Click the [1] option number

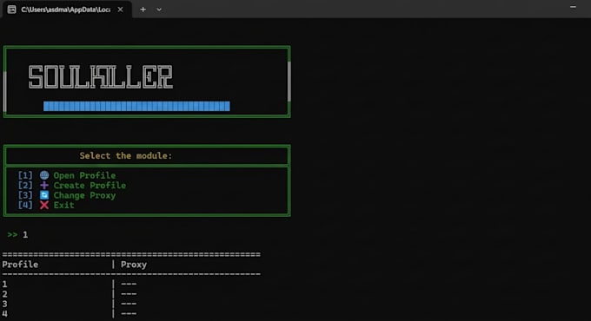coord(25,175)
